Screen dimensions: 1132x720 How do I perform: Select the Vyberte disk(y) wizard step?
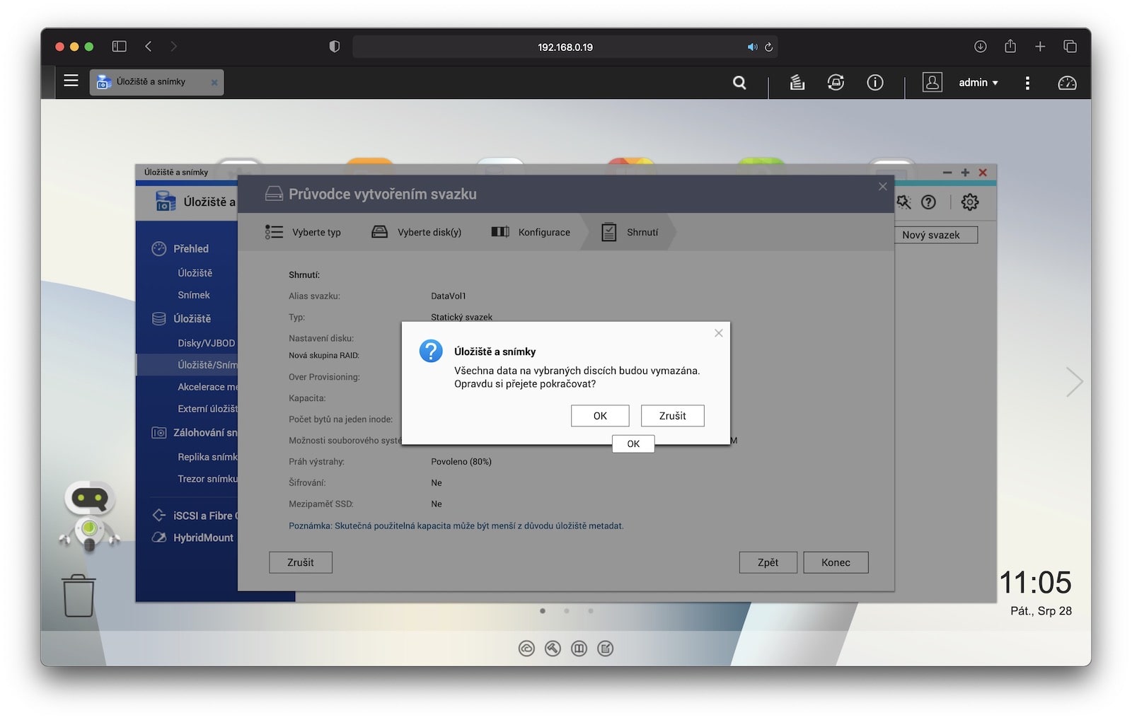tap(416, 232)
